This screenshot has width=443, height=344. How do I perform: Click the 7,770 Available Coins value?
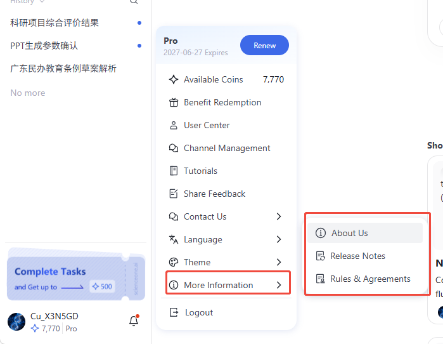pos(273,79)
